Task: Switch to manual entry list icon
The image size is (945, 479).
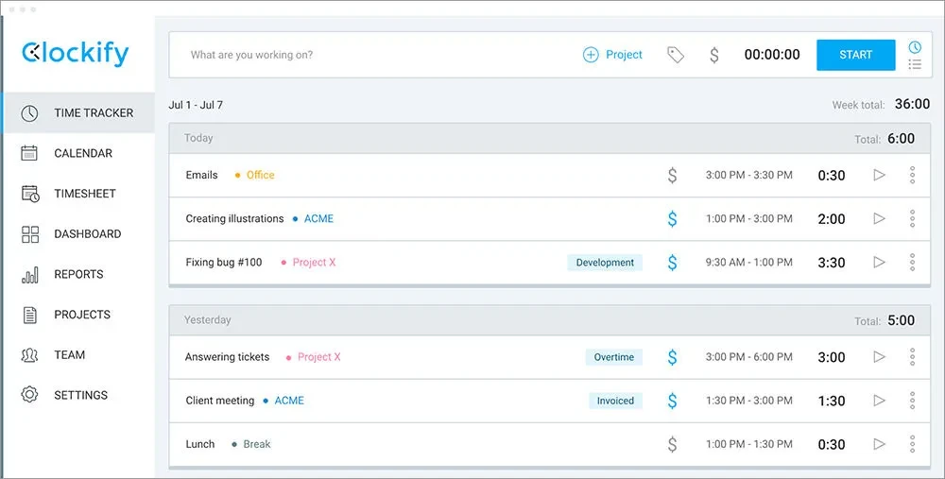Action: click(x=915, y=64)
